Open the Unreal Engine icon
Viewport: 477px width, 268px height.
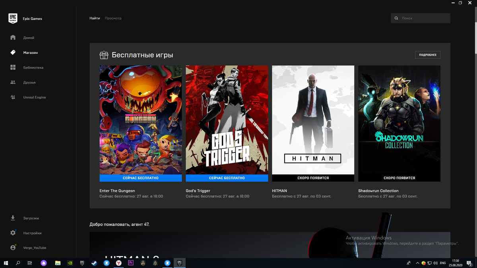point(13,97)
